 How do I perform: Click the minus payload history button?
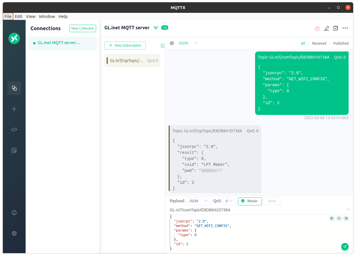[x=339, y=218]
